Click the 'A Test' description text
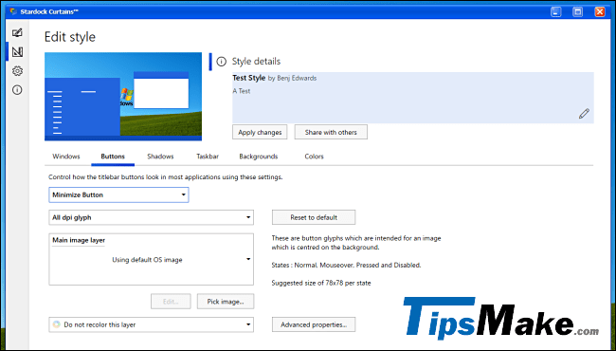This screenshot has width=616, height=351. [242, 91]
